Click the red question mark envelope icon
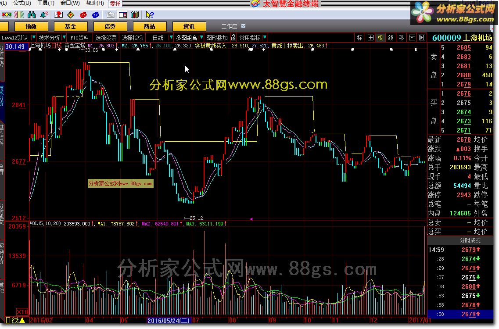Image resolution: width=499 pixels, height=329 pixels. pos(58,14)
